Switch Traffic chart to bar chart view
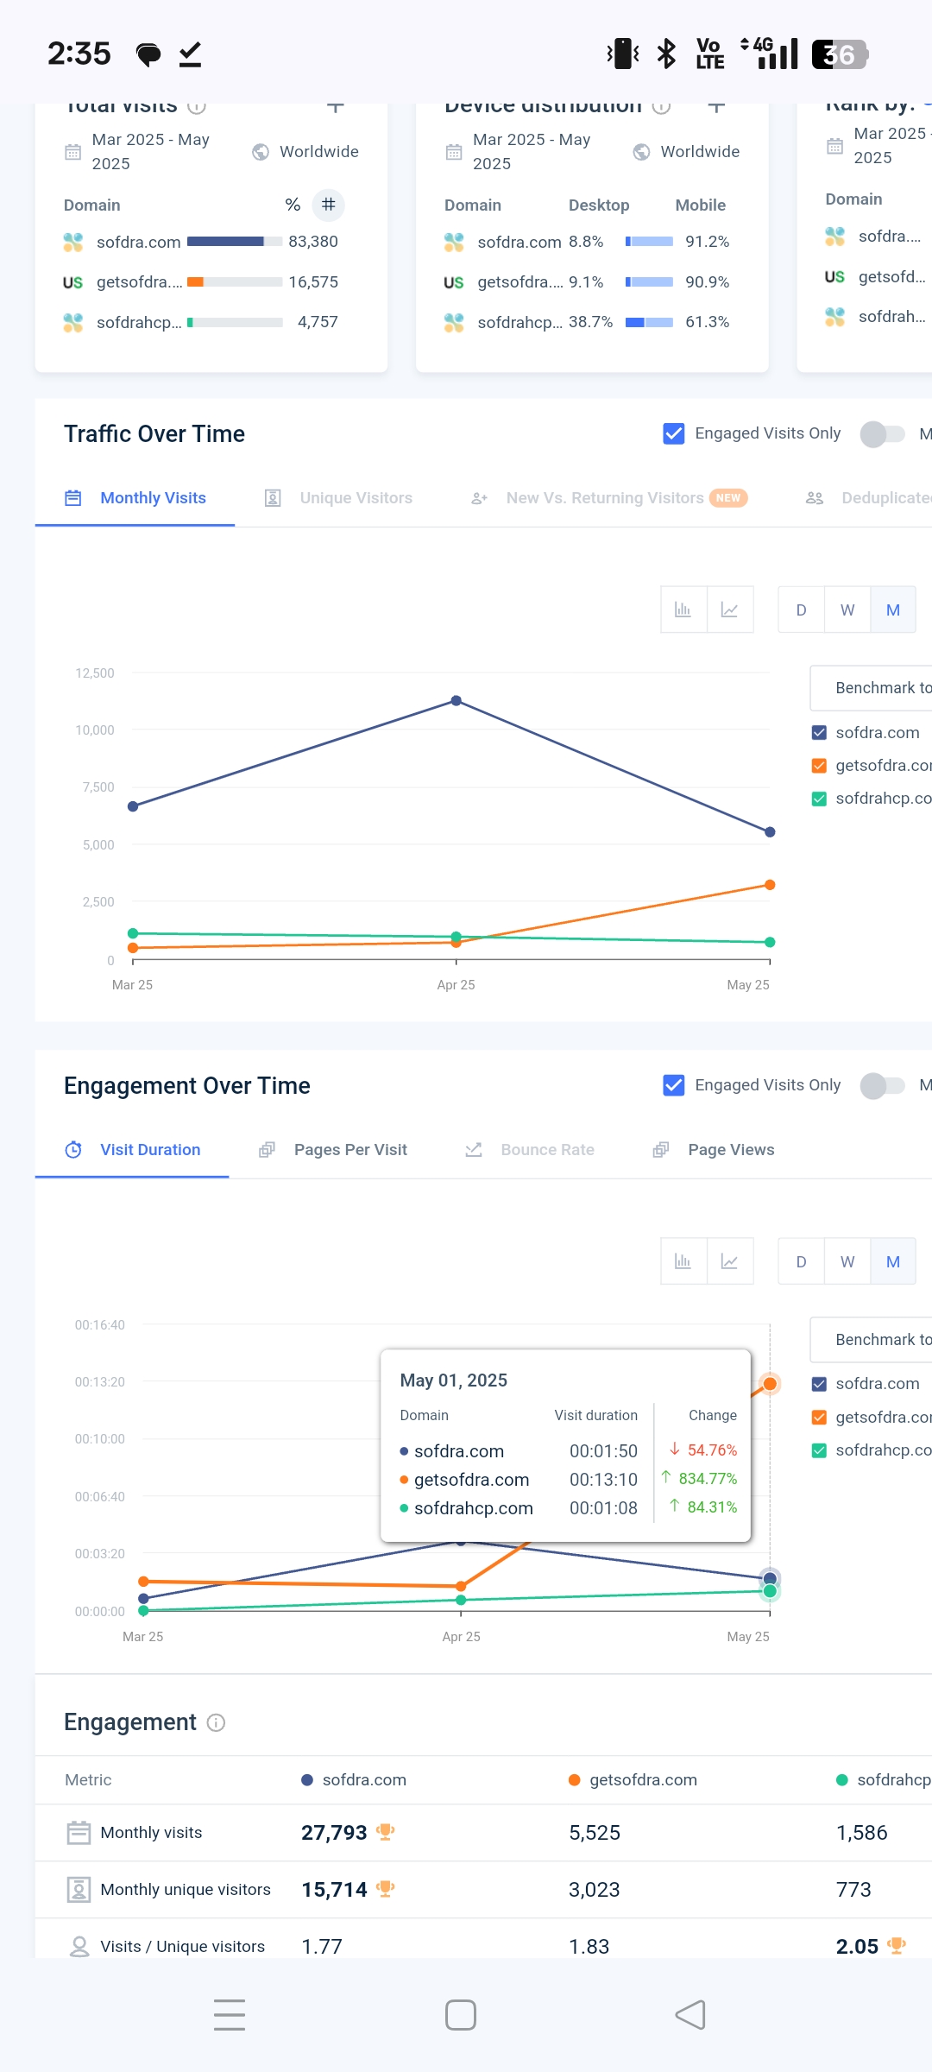Screen dimensions: 932x2072 click(683, 610)
